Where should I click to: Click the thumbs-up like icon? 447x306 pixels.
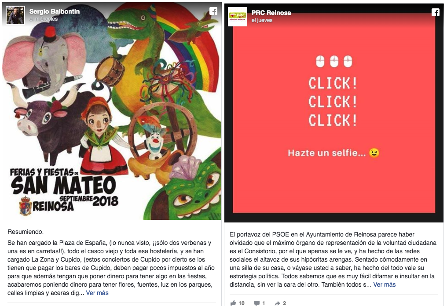[x=233, y=303]
